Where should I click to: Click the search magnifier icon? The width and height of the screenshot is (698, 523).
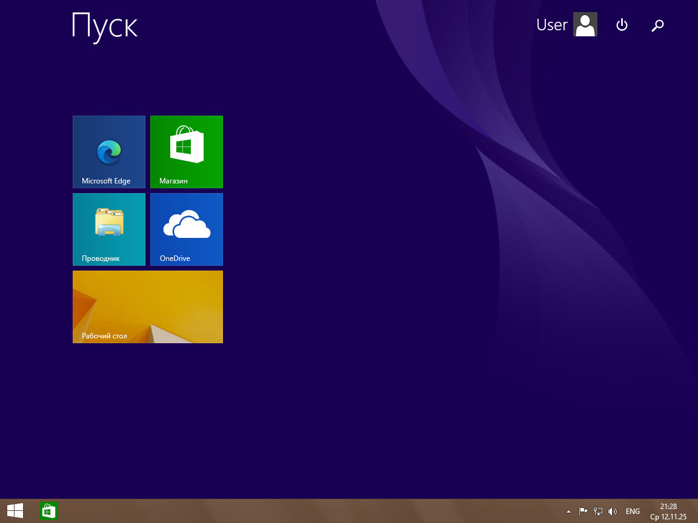coord(657,25)
